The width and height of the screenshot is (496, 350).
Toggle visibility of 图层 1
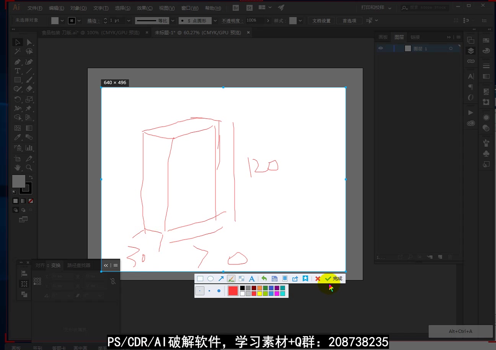point(380,48)
